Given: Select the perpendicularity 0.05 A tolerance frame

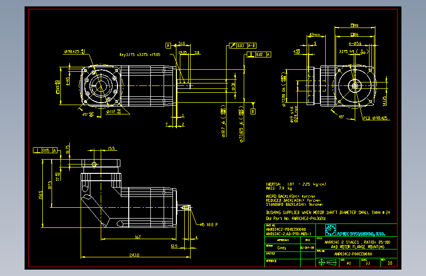Looking at the screenshot, I should 45,150.
